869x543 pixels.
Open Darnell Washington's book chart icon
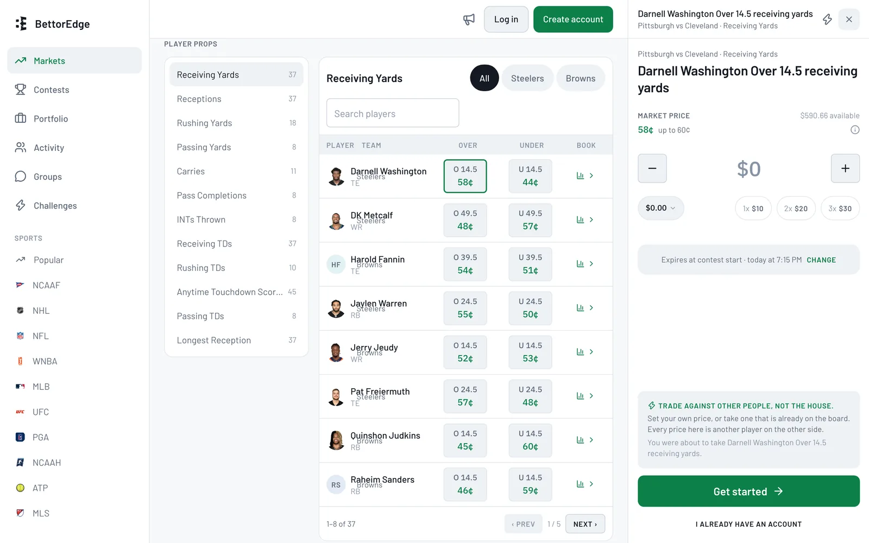click(580, 176)
